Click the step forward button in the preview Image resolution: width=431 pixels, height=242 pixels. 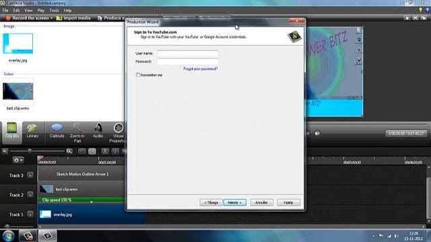click(317, 133)
